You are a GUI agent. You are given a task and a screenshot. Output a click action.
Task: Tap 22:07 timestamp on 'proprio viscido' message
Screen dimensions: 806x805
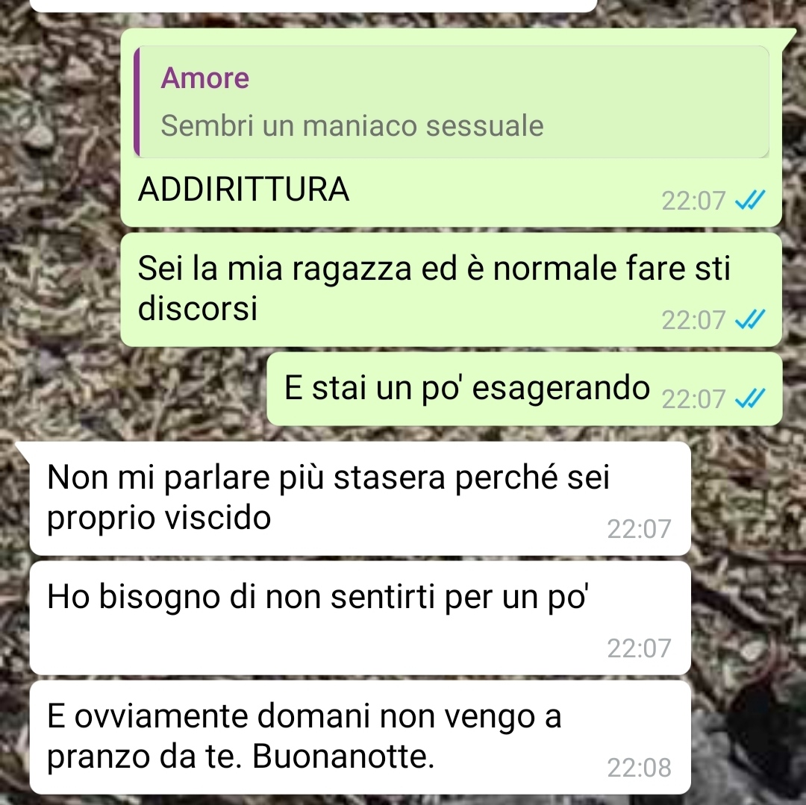point(639,529)
